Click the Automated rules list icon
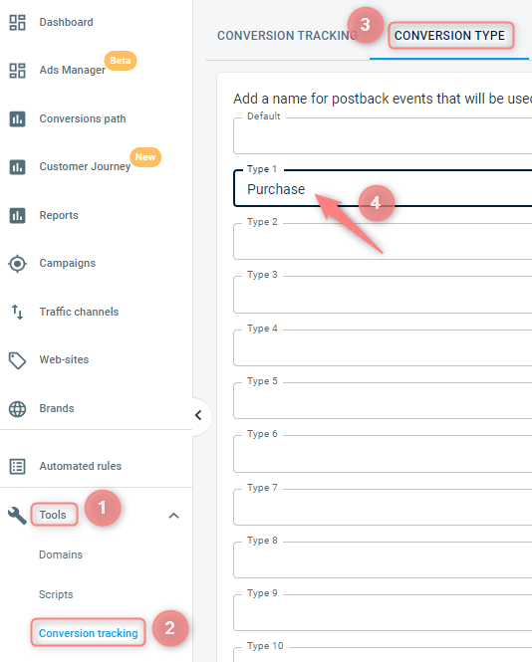Screen dimensions: 532x662 click(x=17, y=467)
